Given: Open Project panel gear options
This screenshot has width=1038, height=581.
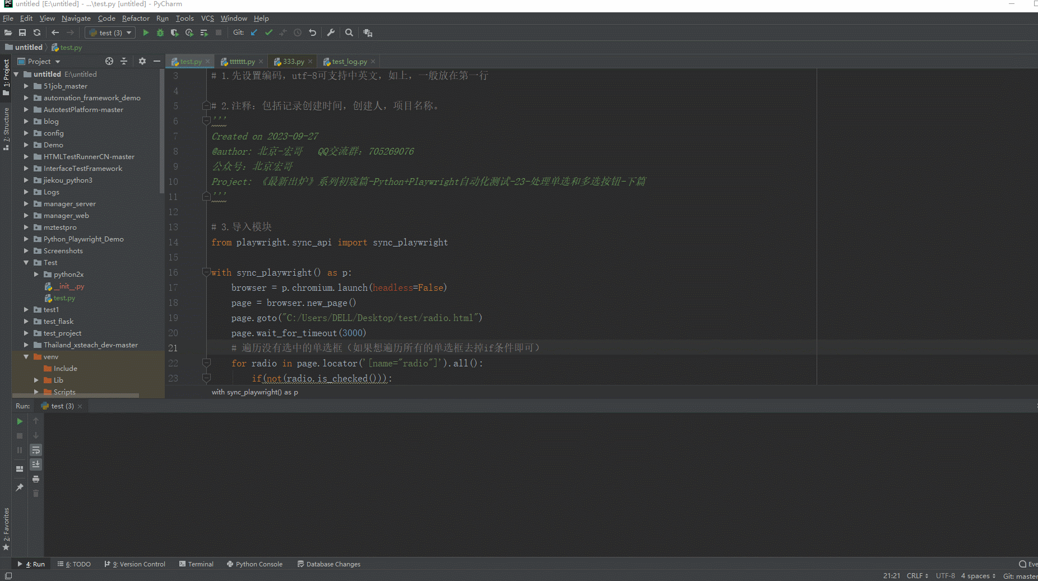Looking at the screenshot, I should coord(142,61).
